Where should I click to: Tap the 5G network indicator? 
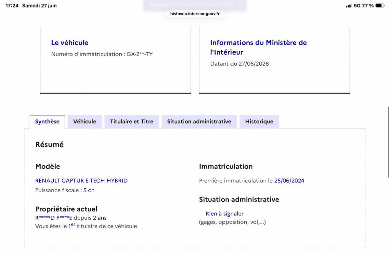coord(357,6)
